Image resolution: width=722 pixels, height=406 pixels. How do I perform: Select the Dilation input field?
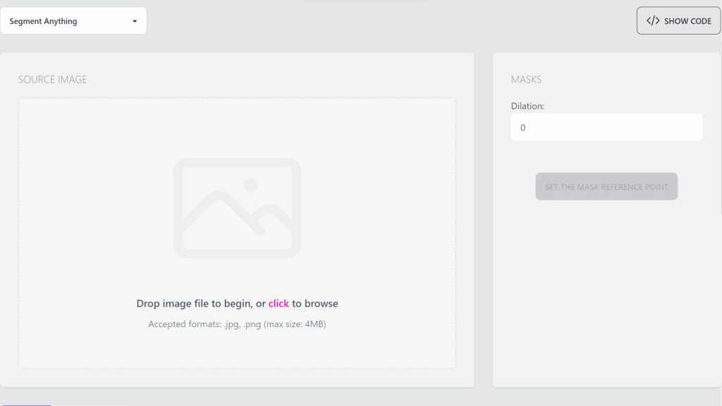606,127
